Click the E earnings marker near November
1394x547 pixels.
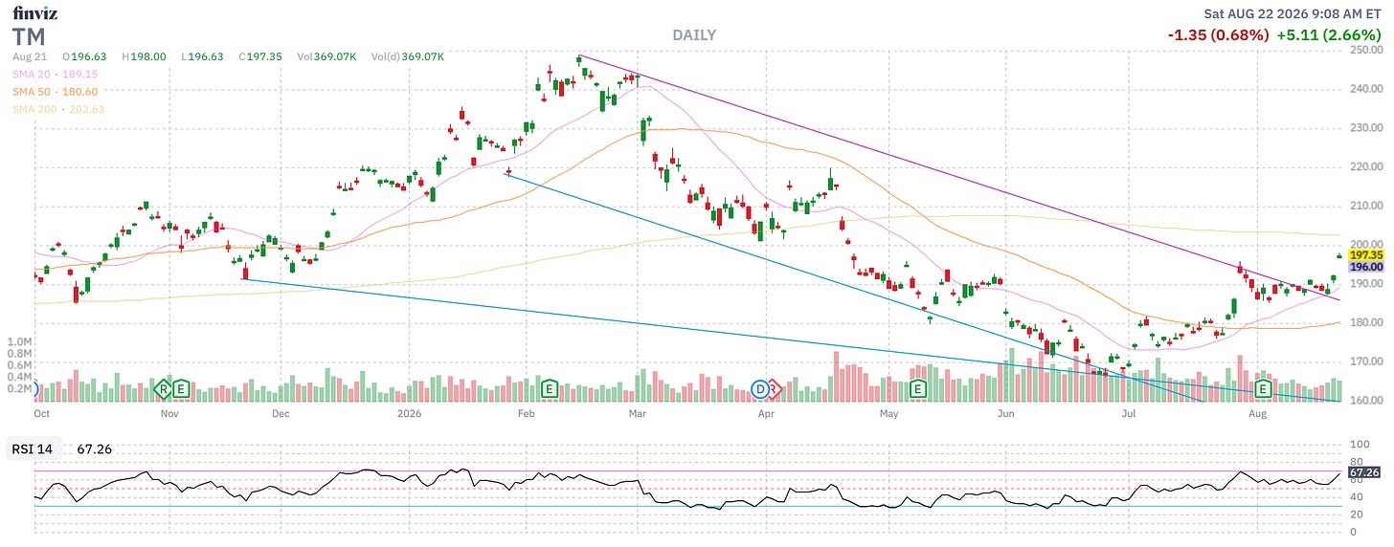point(179,389)
